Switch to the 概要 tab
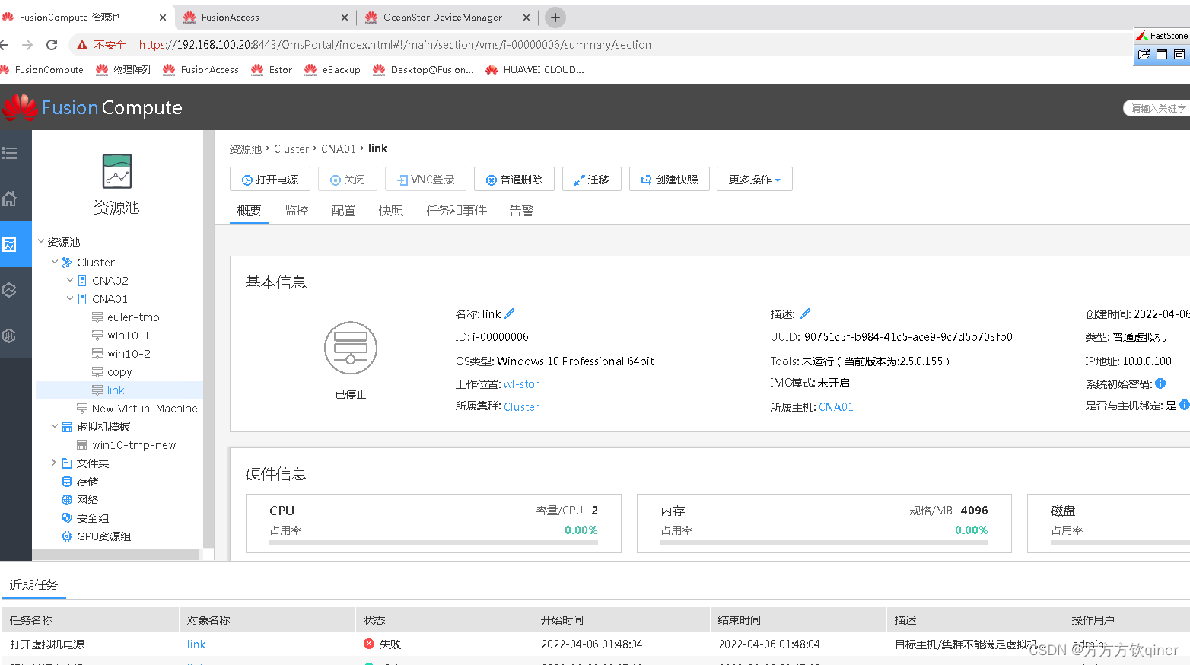Viewport: 1190px width, 665px height. click(x=249, y=211)
